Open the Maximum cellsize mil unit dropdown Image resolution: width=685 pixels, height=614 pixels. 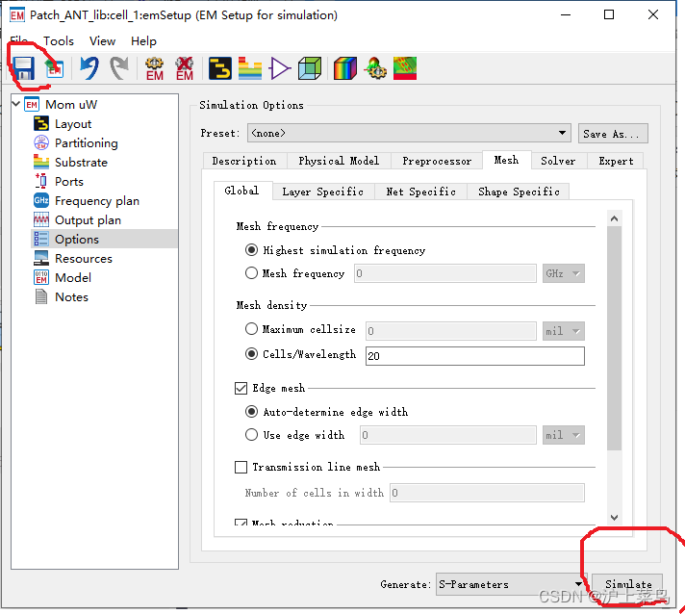(564, 331)
